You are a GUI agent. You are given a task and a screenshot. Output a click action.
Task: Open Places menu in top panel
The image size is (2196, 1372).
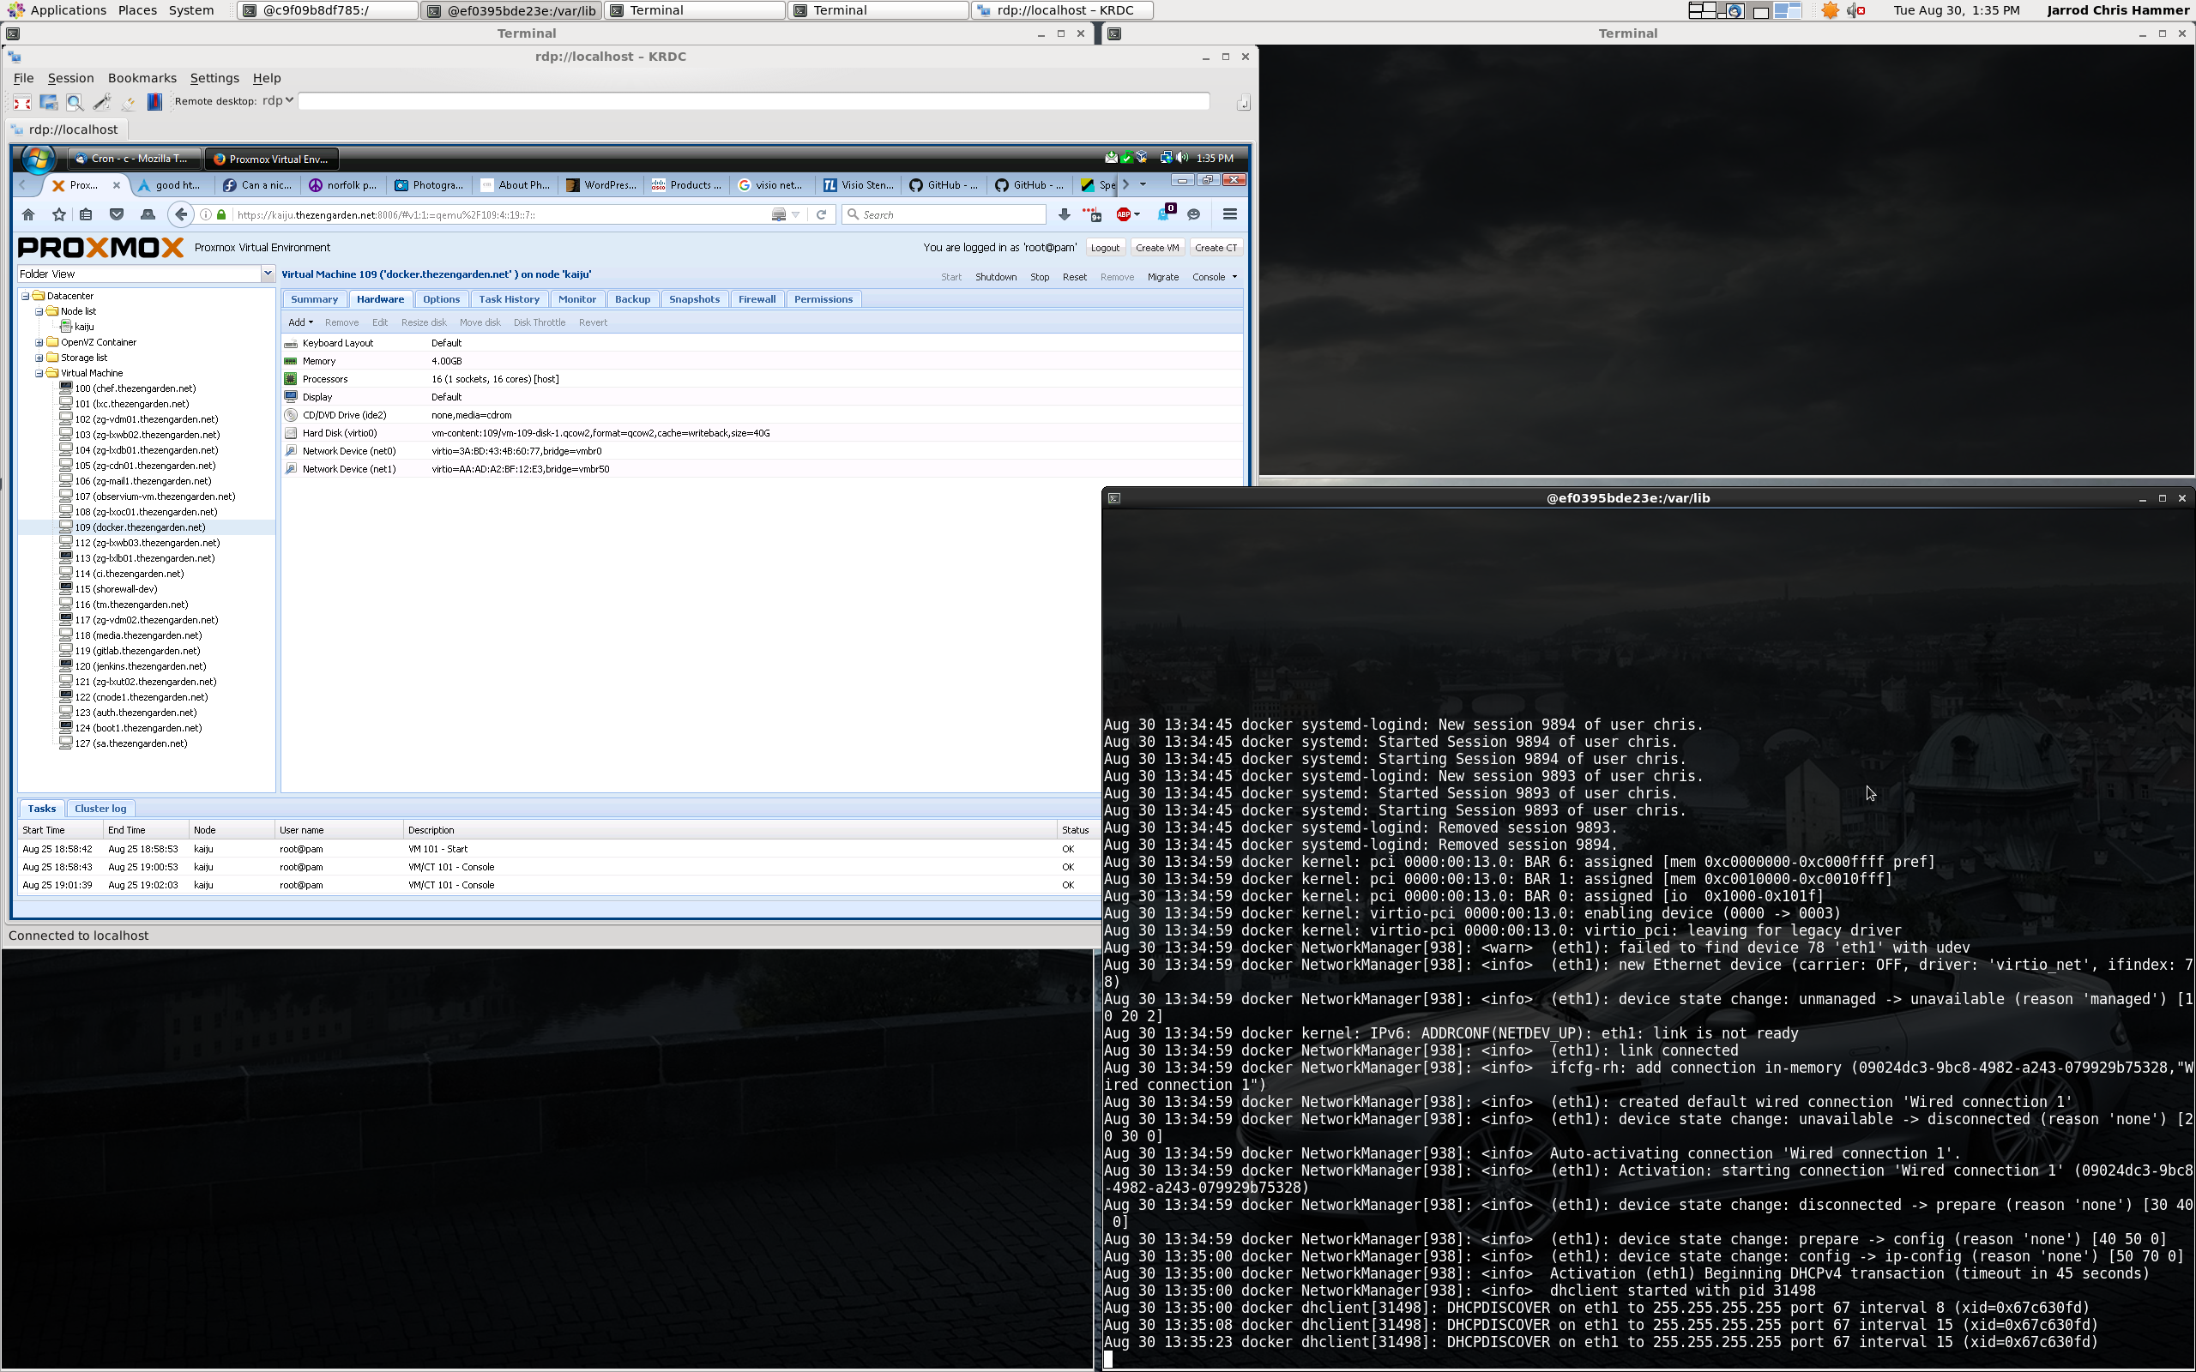point(137,11)
